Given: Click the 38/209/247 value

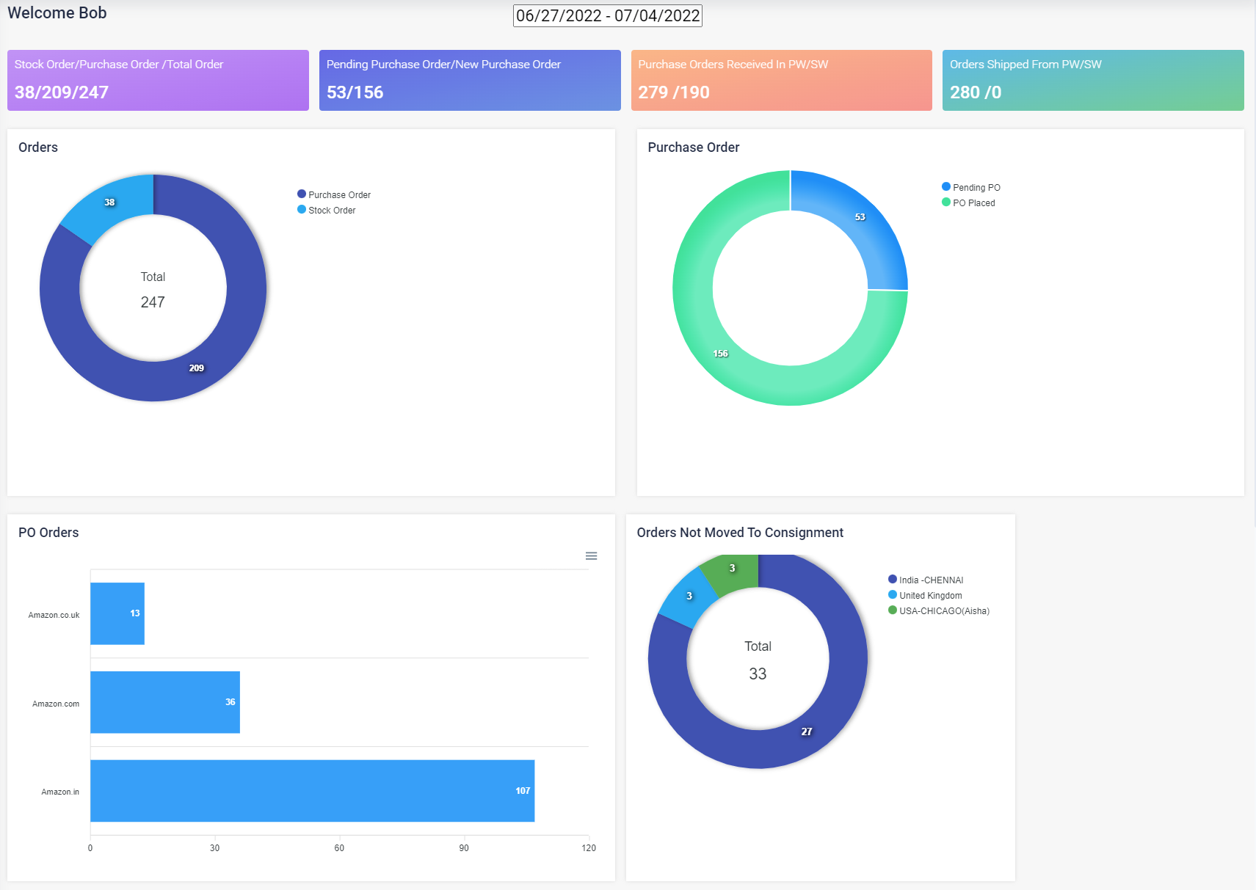Looking at the screenshot, I should [x=62, y=92].
